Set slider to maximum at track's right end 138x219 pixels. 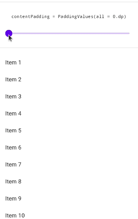click(x=129, y=33)
